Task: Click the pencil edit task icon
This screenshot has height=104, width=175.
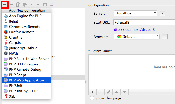Action: point(108,92)
